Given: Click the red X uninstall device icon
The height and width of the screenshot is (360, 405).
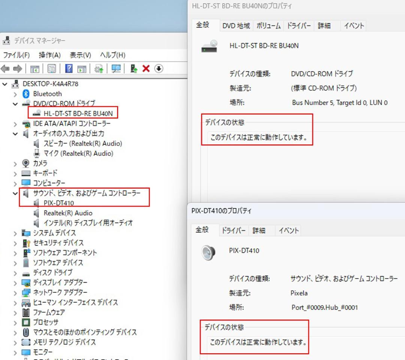Looking at the screenshot, I should [x=146, y=68].
